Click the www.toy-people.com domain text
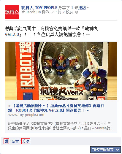122x154 pixels. (26, 115)
